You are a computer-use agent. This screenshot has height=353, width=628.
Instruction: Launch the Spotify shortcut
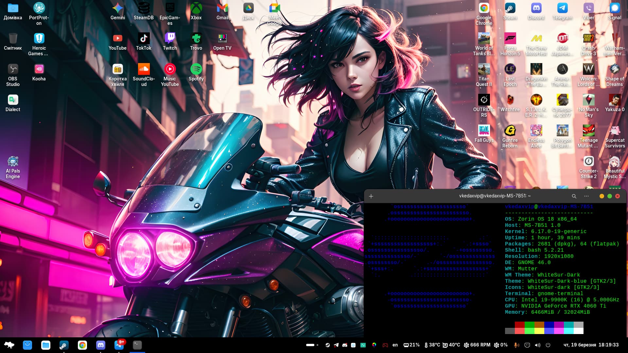(196, 69)
